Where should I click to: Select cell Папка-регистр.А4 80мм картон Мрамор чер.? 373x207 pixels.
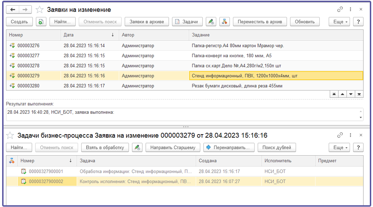(276, 46)
